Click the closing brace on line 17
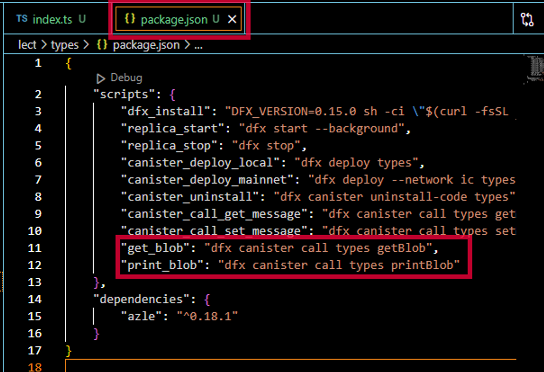The width and height of the screenshot is (544, 372). (68, 350)
